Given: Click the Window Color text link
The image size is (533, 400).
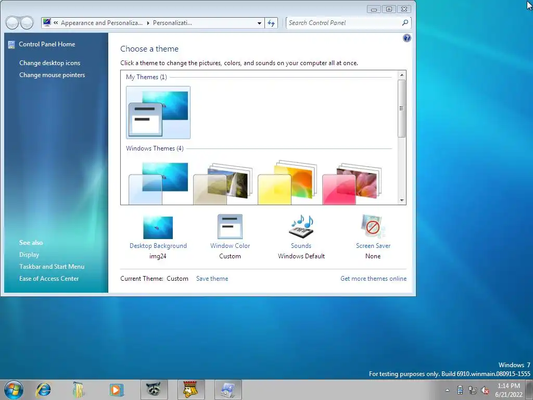Looking at the screenshot, I should (230, 246).
